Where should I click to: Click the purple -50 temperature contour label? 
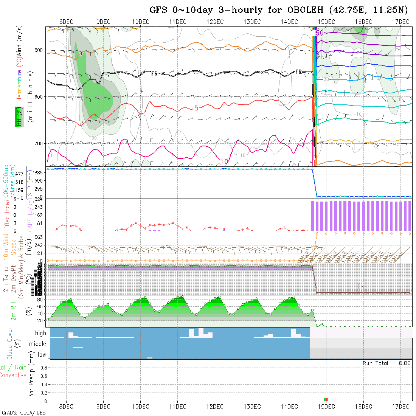319,33
